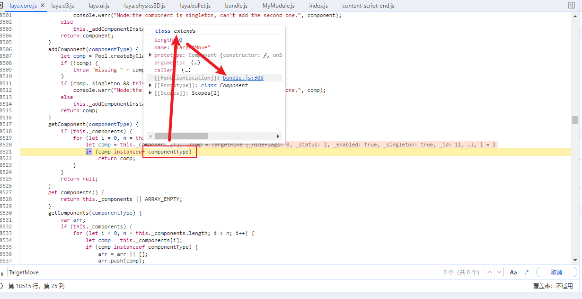Screen dimensions: 582x299
Task: Switch to the bundle.js tab
Action: (x=236, y=6)
